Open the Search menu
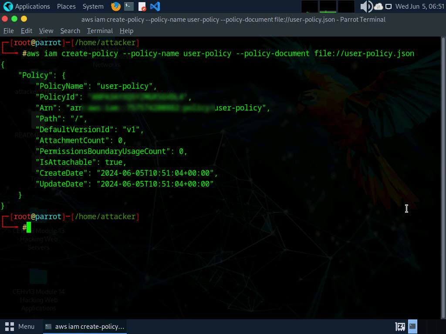The width and height of the screenshot is (446, 334). [70, 31]
